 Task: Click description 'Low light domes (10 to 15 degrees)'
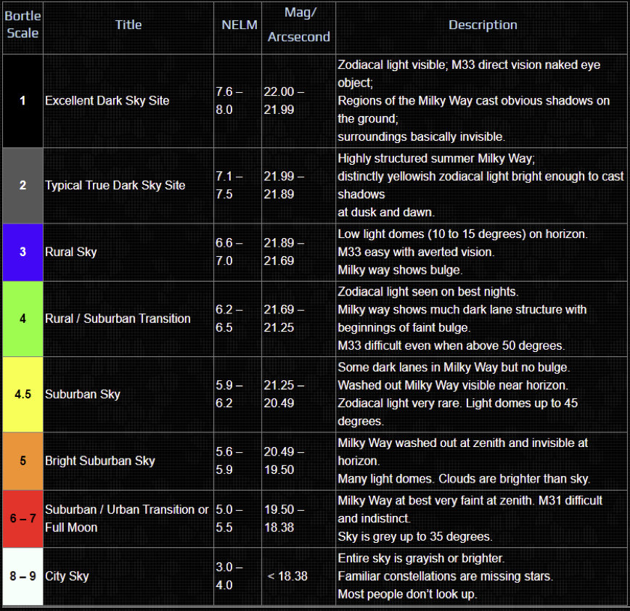click(462, 252)
